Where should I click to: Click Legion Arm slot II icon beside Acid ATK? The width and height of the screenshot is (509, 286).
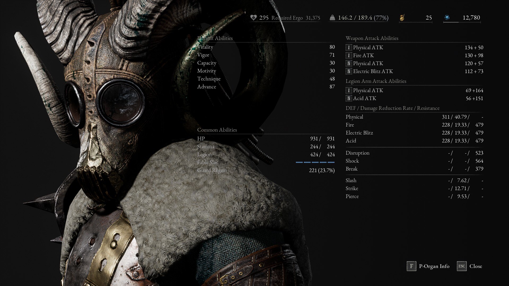click(x=349, y=99)
